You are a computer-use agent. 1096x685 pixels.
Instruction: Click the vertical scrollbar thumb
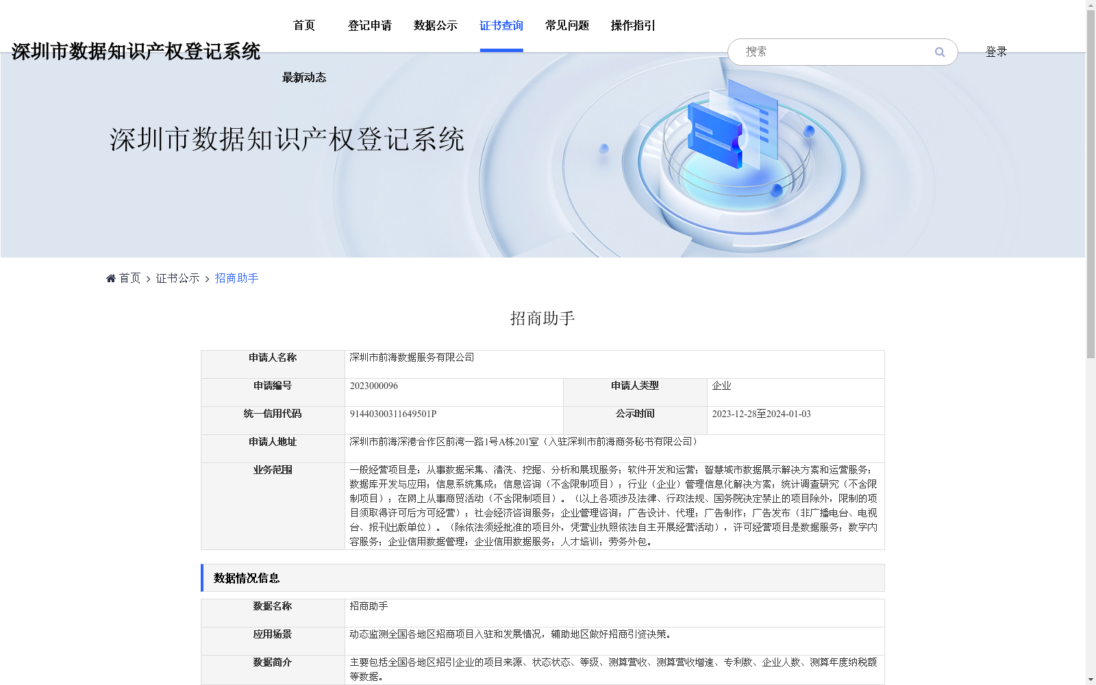(1091, 184)
